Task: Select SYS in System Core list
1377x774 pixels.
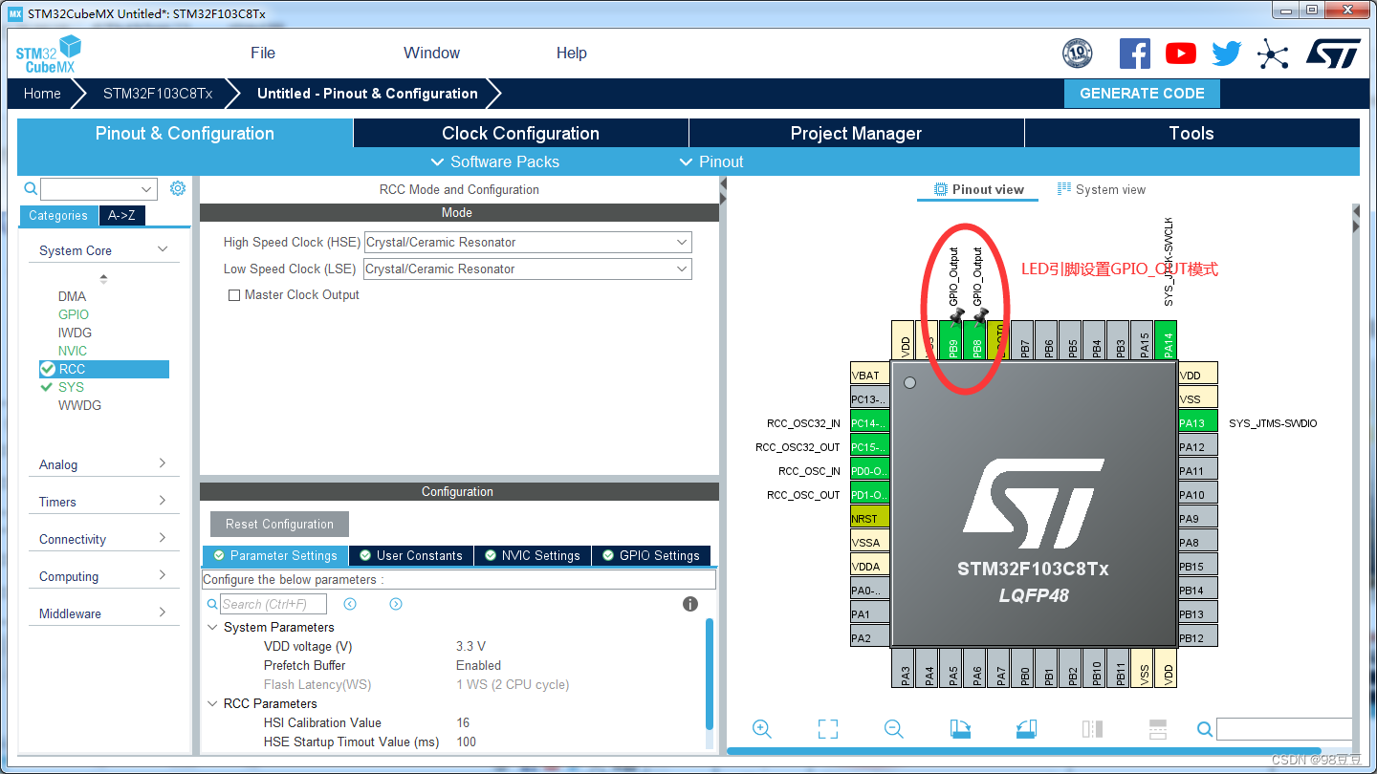Action: coord(71,387)
